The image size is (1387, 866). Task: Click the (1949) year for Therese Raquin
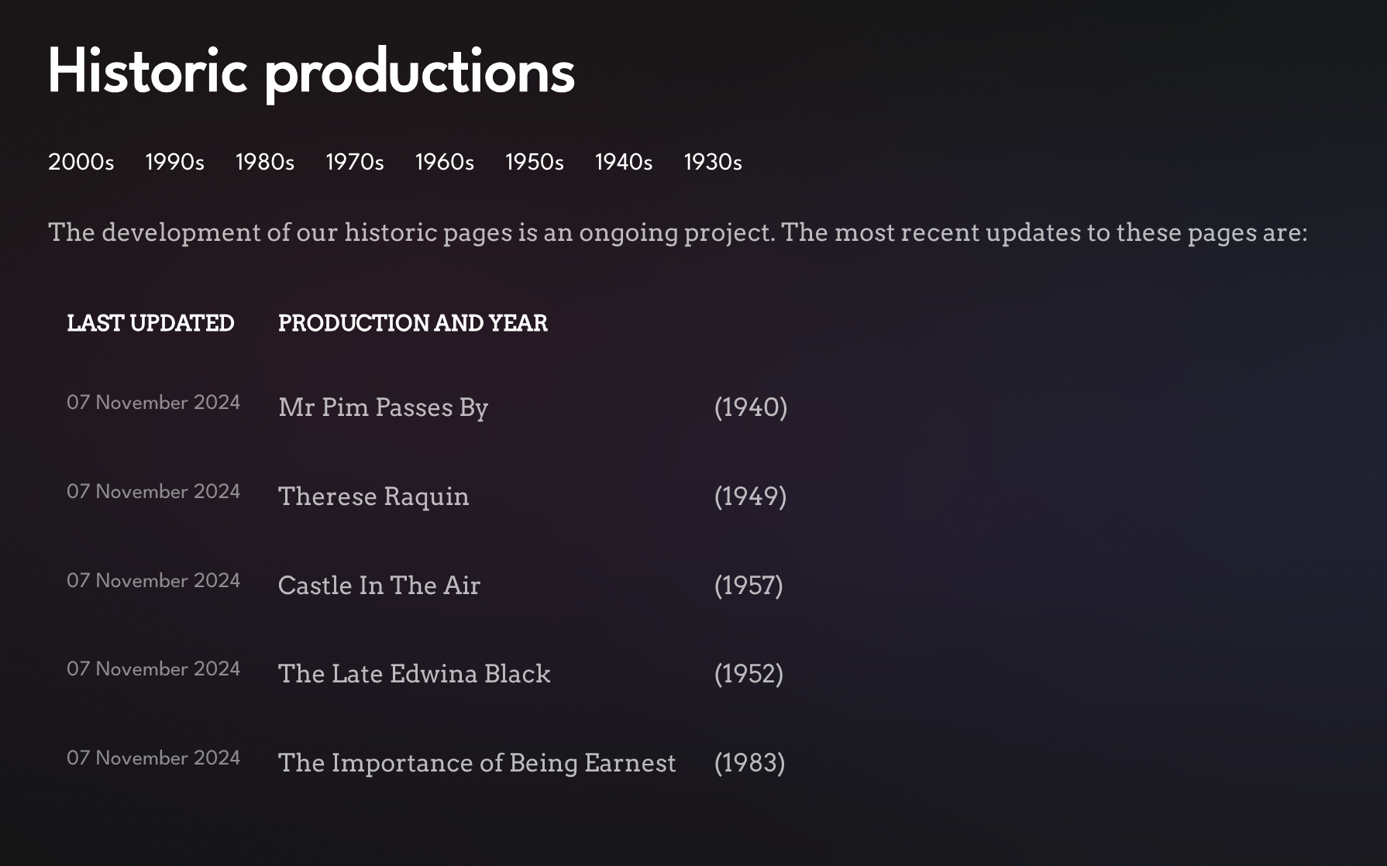[750, 497]
